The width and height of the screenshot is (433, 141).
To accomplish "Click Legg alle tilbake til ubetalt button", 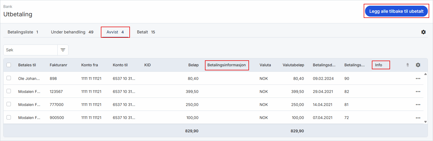I will coord(396,11).
